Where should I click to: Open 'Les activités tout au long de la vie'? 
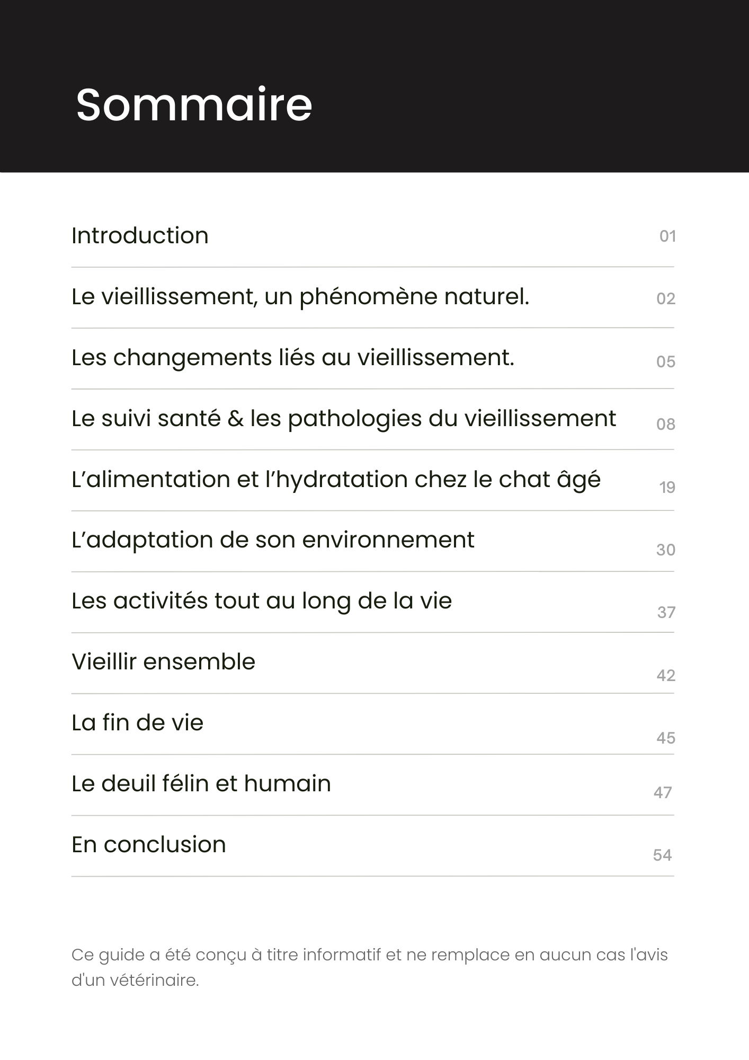click(x=262, y=601)
